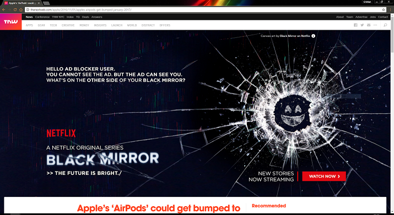The image size is (394, 215).
Task: Bookmark page with the star icon
Action: coord(384,10)
